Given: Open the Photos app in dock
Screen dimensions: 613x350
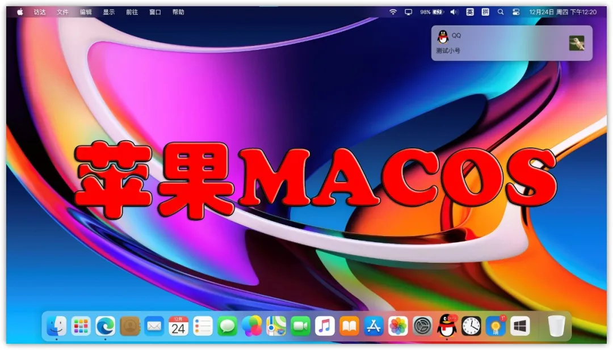Looking at the screenshot, I should pos(398,326).
